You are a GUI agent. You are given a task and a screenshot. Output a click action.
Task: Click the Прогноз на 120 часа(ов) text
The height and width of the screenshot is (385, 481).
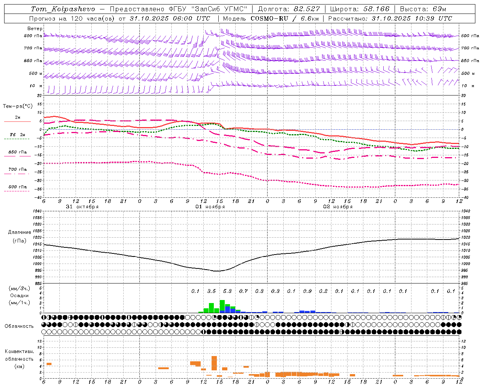point(73,18)
